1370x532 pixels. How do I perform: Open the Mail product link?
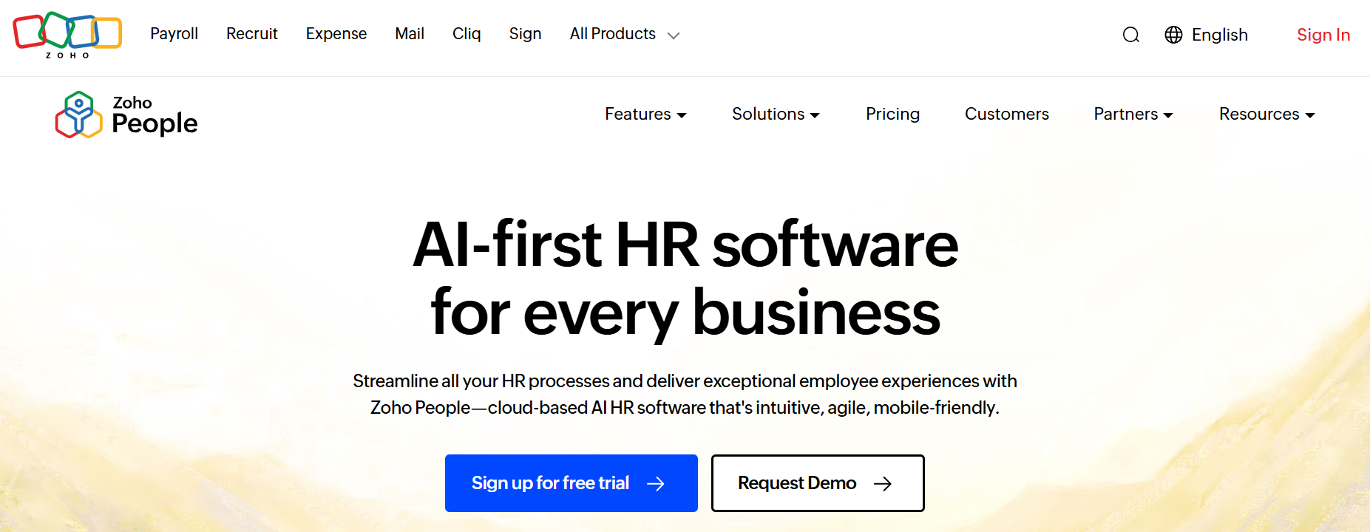click(410, 34)
